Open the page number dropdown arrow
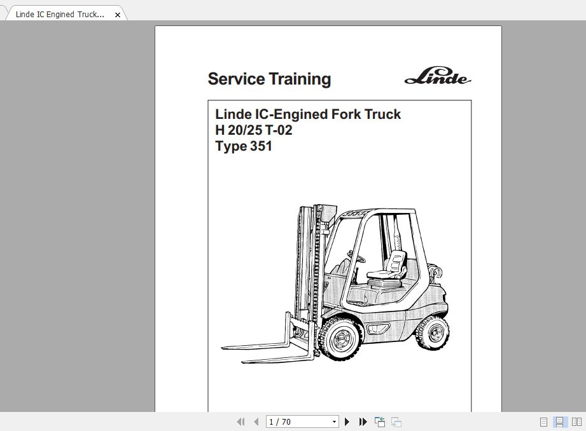 pyautogui.click(x=334, y=421)
